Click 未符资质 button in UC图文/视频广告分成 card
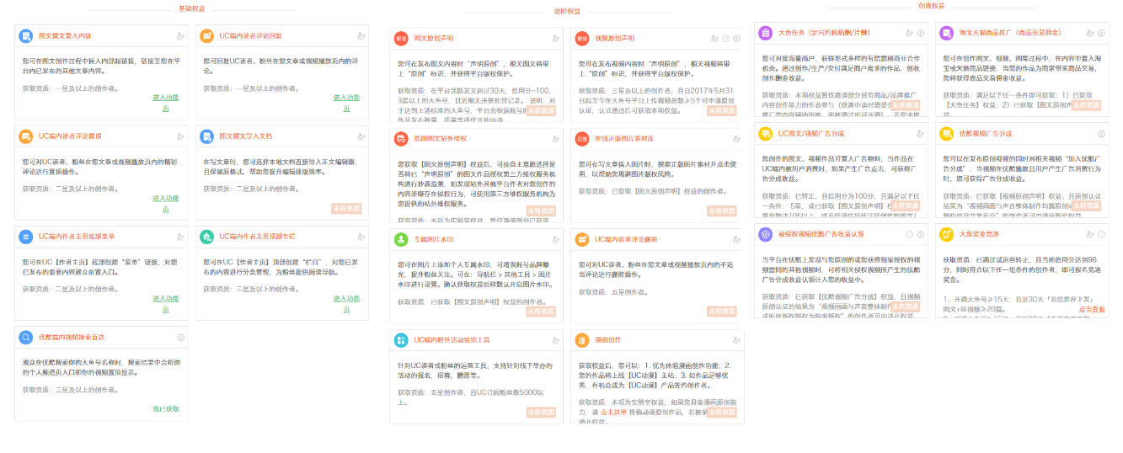This screenshot has height=453, width=1123. 906,205
